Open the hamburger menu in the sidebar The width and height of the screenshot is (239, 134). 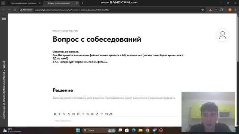coord(4,18)
